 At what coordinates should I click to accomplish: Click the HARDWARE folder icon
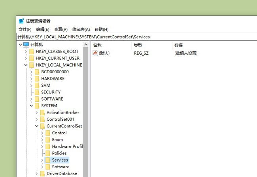tap(37, 79)
